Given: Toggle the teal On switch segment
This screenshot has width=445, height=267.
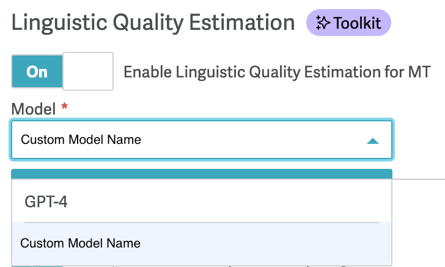Looking at the screenshot, I should pos(37,72).
